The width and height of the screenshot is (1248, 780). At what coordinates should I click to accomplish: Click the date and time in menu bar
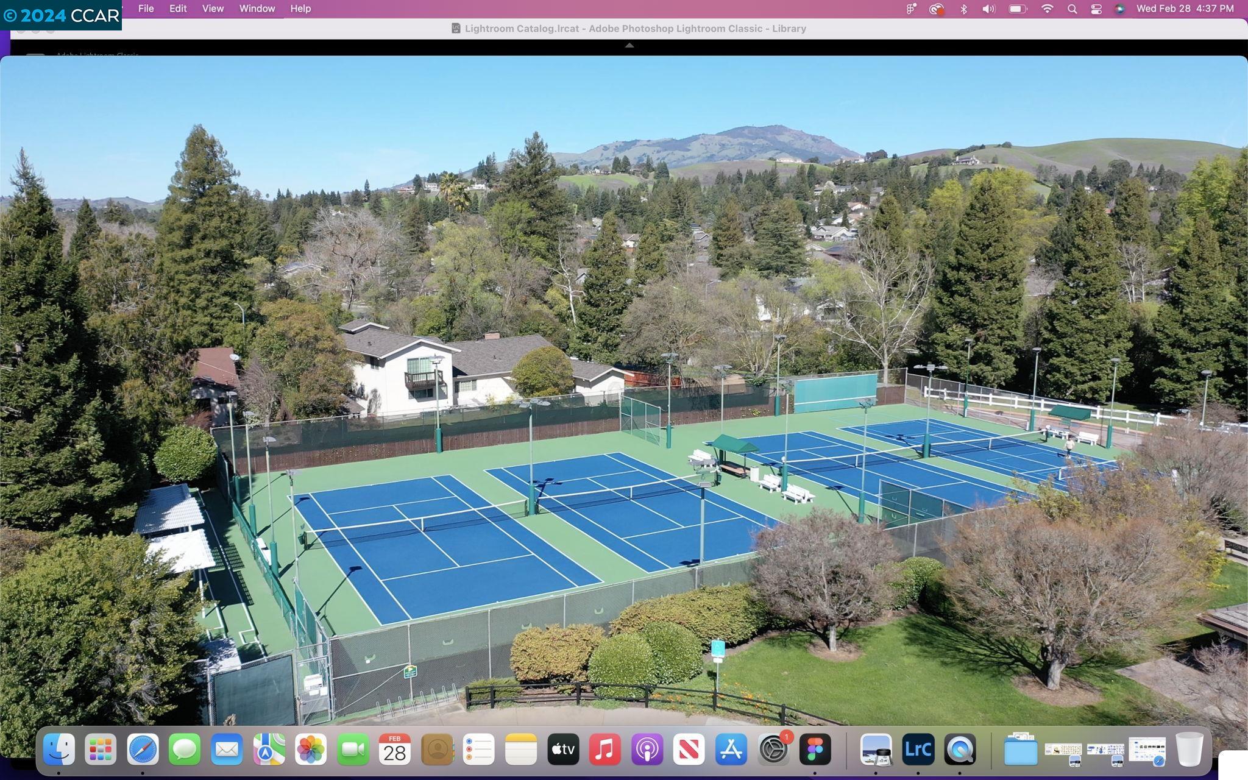point(1185,9)
